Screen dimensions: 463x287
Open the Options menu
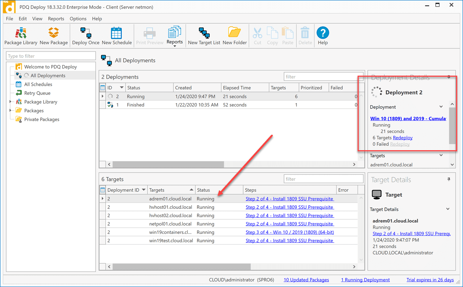[78, 18]
